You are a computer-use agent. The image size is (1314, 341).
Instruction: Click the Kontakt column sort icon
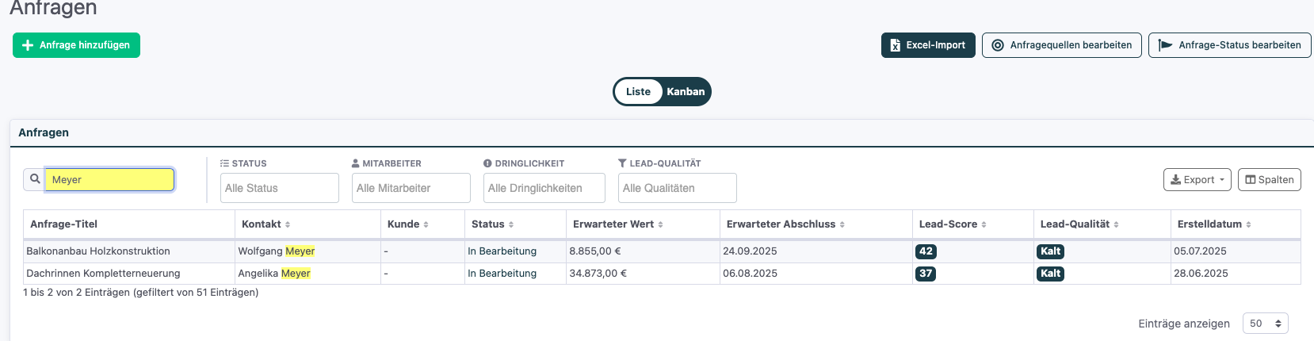[x=288, y=224]
